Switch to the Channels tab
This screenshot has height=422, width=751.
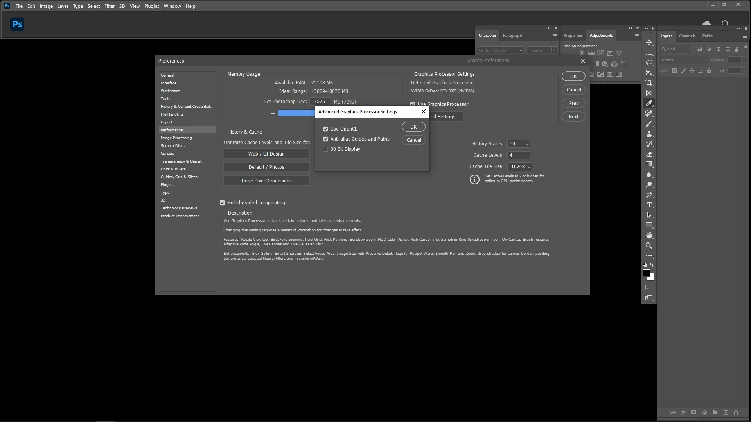tap(687, 36)
